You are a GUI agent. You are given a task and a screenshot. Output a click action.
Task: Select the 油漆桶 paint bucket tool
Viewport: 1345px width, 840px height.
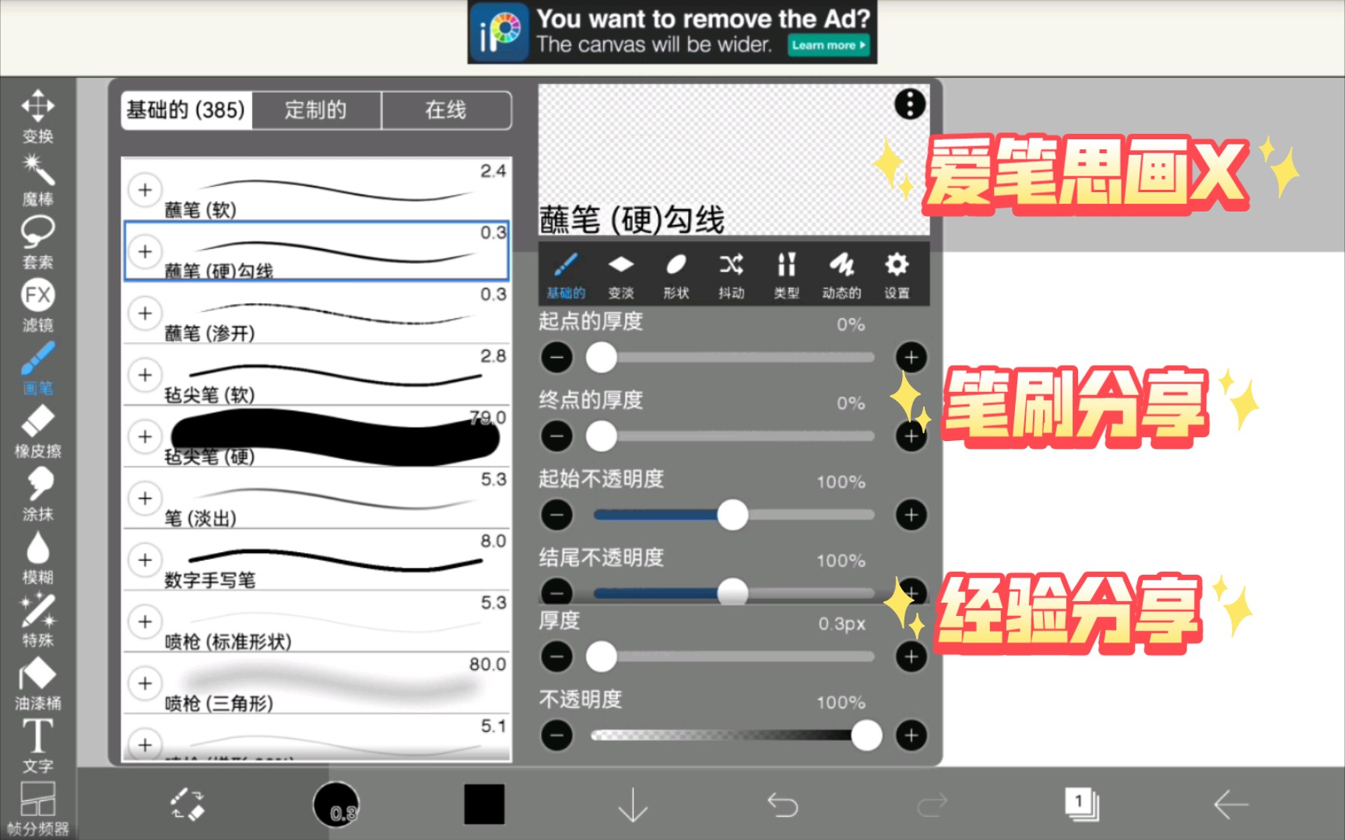37,684
